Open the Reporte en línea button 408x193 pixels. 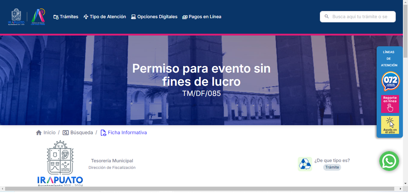click(390, 104)
